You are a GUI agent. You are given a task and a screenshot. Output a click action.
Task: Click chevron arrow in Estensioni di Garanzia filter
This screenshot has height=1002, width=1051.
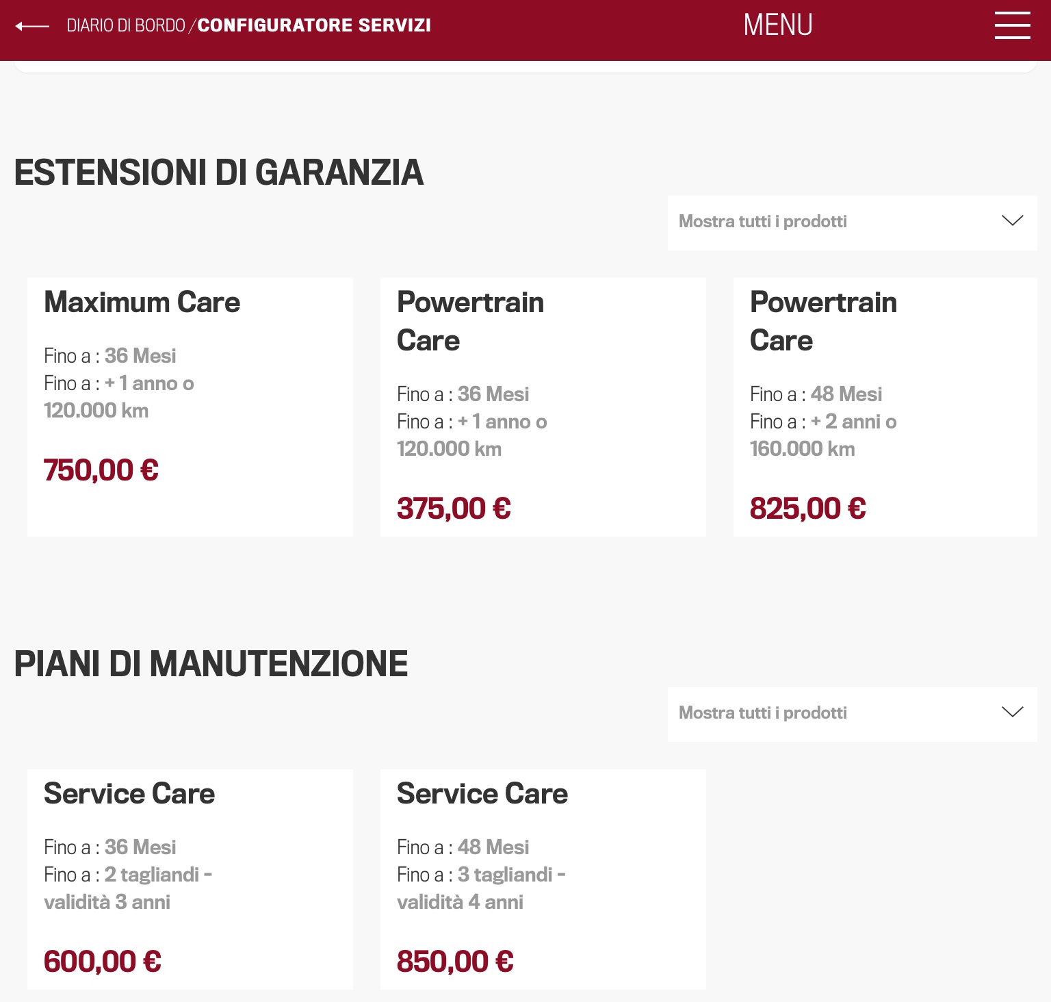1012,221
